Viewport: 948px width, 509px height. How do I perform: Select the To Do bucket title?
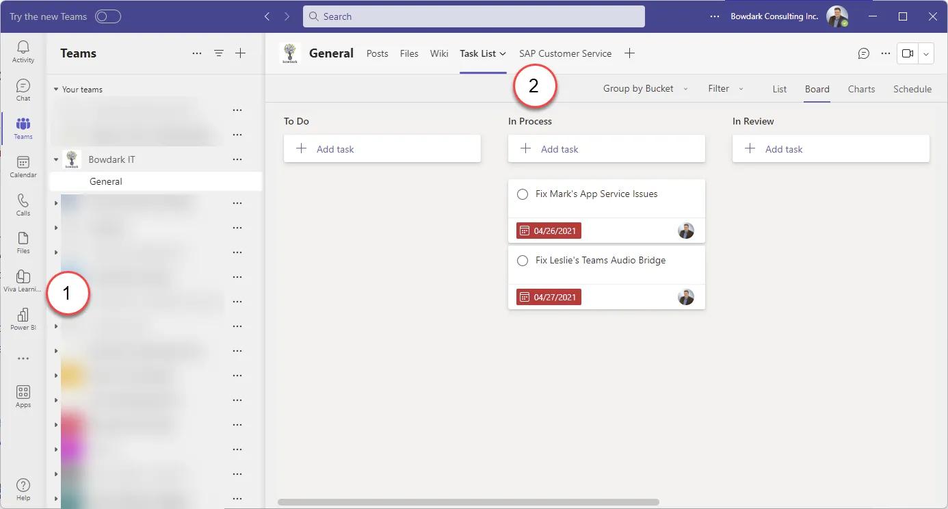tap(296, 121)
